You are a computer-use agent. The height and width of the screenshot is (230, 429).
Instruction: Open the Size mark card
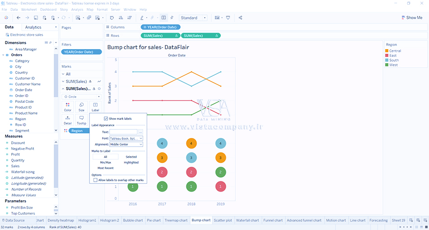(81, 106)
